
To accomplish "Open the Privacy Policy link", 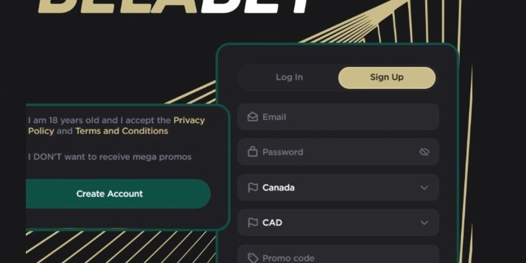I will (116, 125).
